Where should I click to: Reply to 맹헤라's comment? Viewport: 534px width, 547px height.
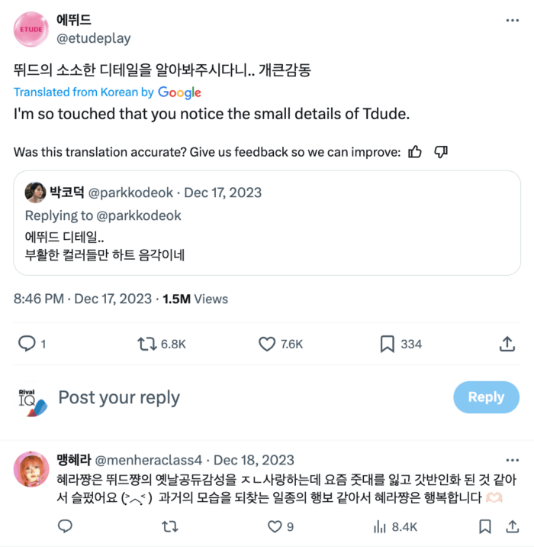(x=66, y=526)
